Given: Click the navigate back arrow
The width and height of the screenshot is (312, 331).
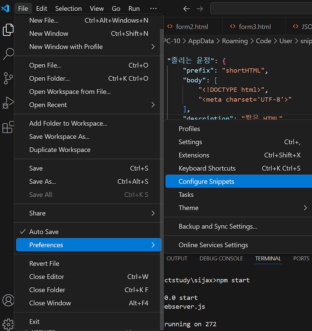Looking at the screenshot, I should click(x=186, y=8).
